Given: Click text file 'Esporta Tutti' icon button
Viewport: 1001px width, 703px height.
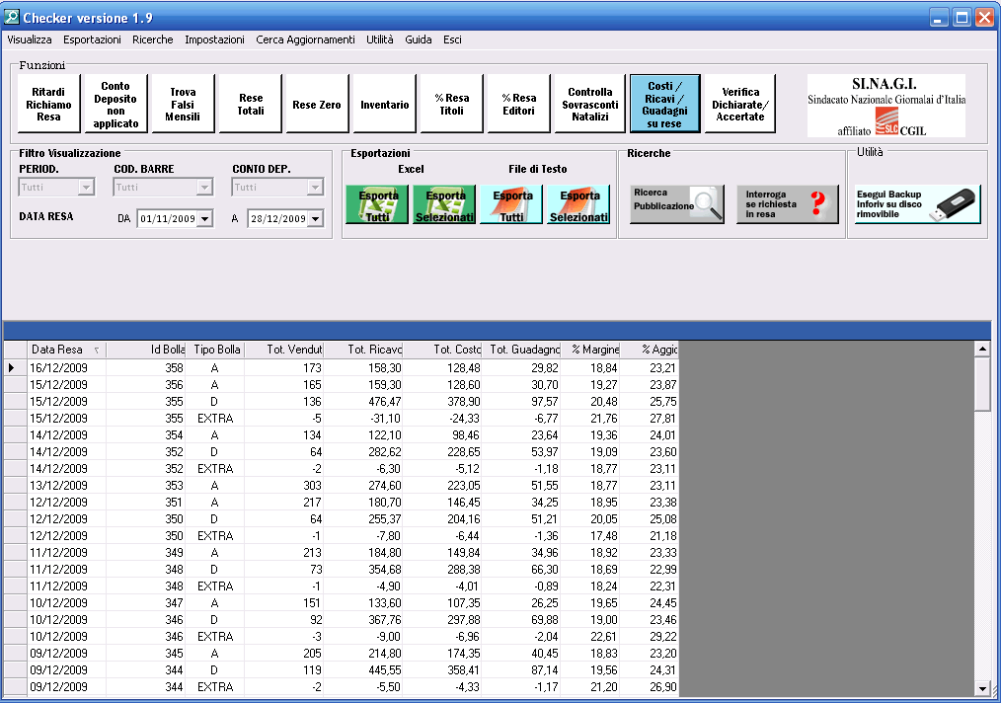Looking at the screenshot, I should click(510, 203).
